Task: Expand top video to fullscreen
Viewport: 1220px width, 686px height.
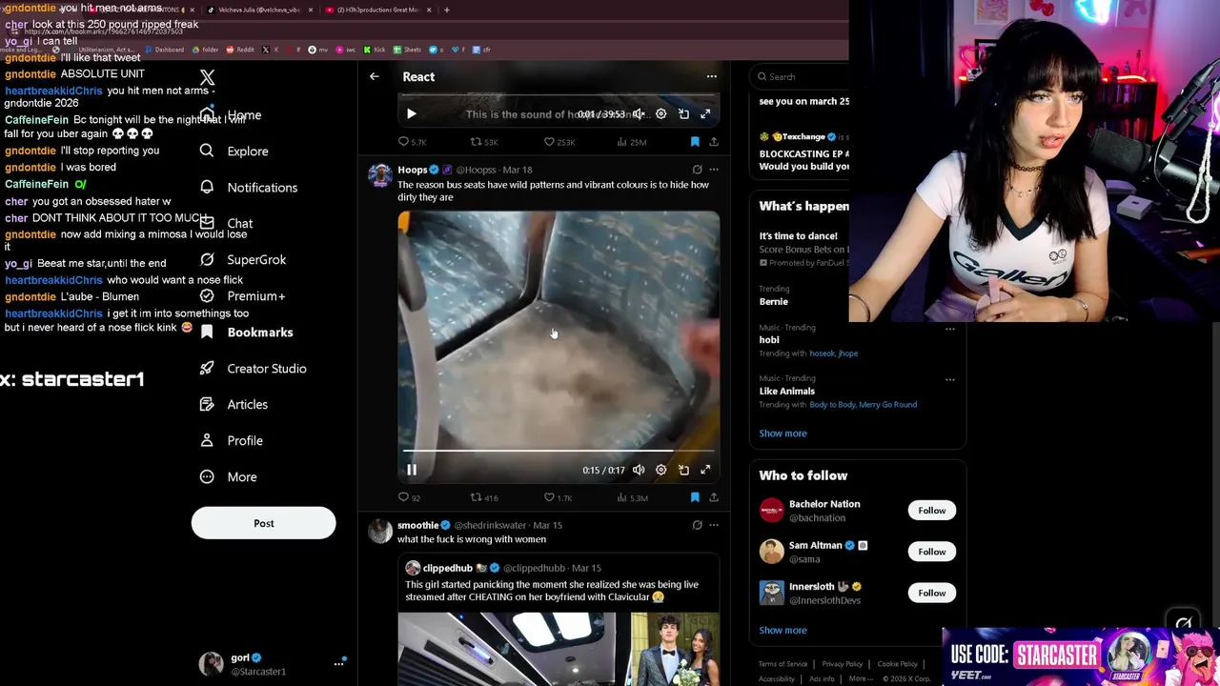Action: tap(705, 113)
